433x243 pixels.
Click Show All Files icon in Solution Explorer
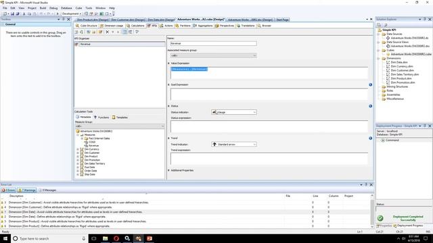386,25
